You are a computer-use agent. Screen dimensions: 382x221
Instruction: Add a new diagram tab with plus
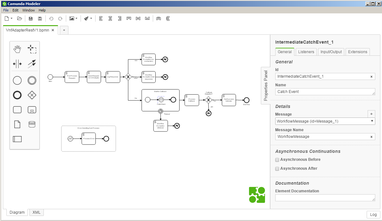pyautogui.click(x=64, y=30)
